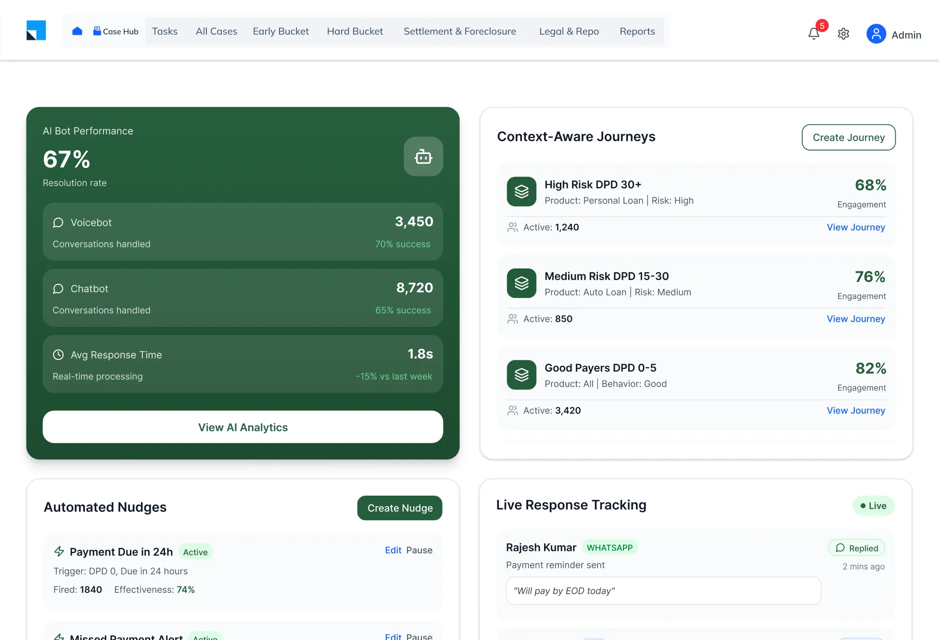
Task: Click the 1.8s response time value
Action: pos(420,354)
